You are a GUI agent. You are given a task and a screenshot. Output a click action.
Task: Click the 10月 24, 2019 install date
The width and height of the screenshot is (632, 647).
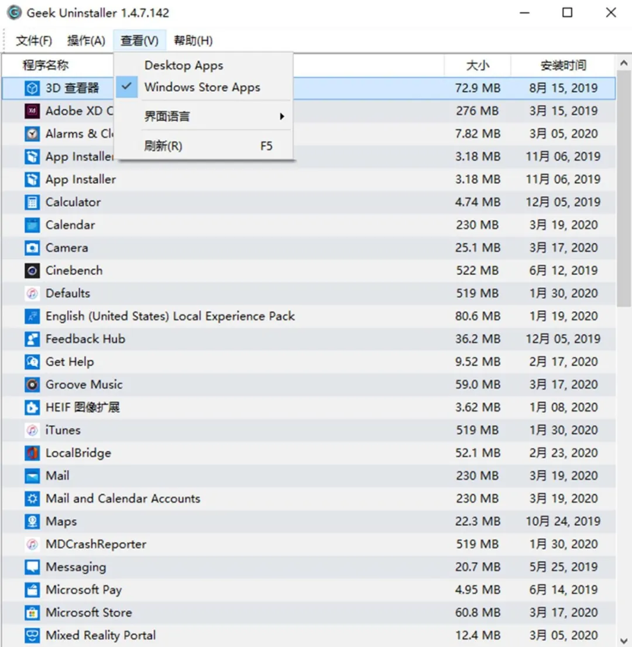click(563, 522)
